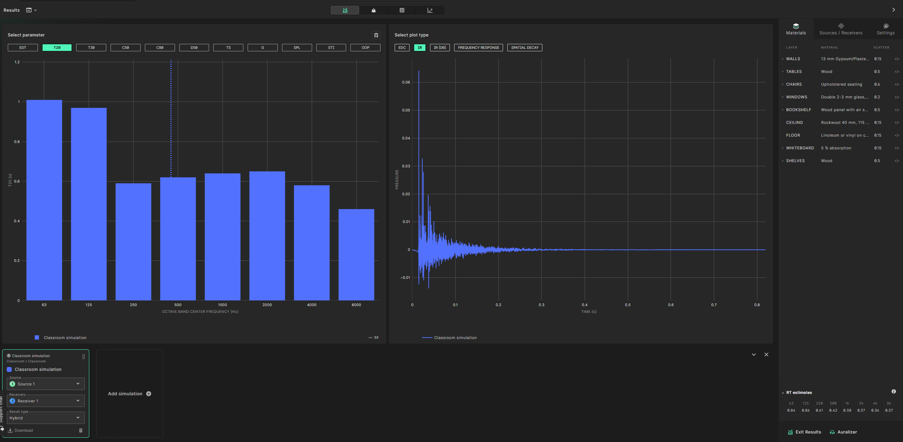
Task: Expand the Source dropdown selector
Action: pyautogui.click(x=78, y=384)
